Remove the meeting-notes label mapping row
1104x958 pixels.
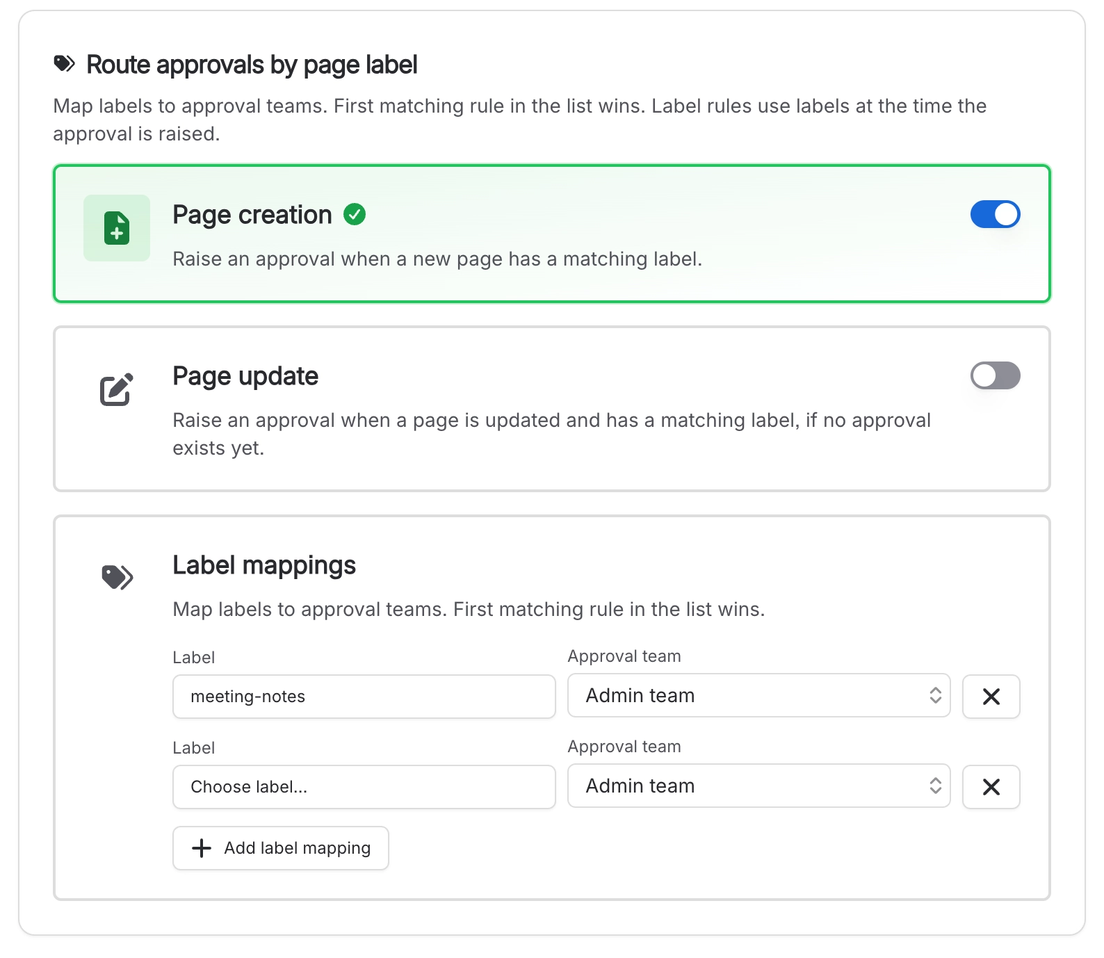[x=991, y=696]
